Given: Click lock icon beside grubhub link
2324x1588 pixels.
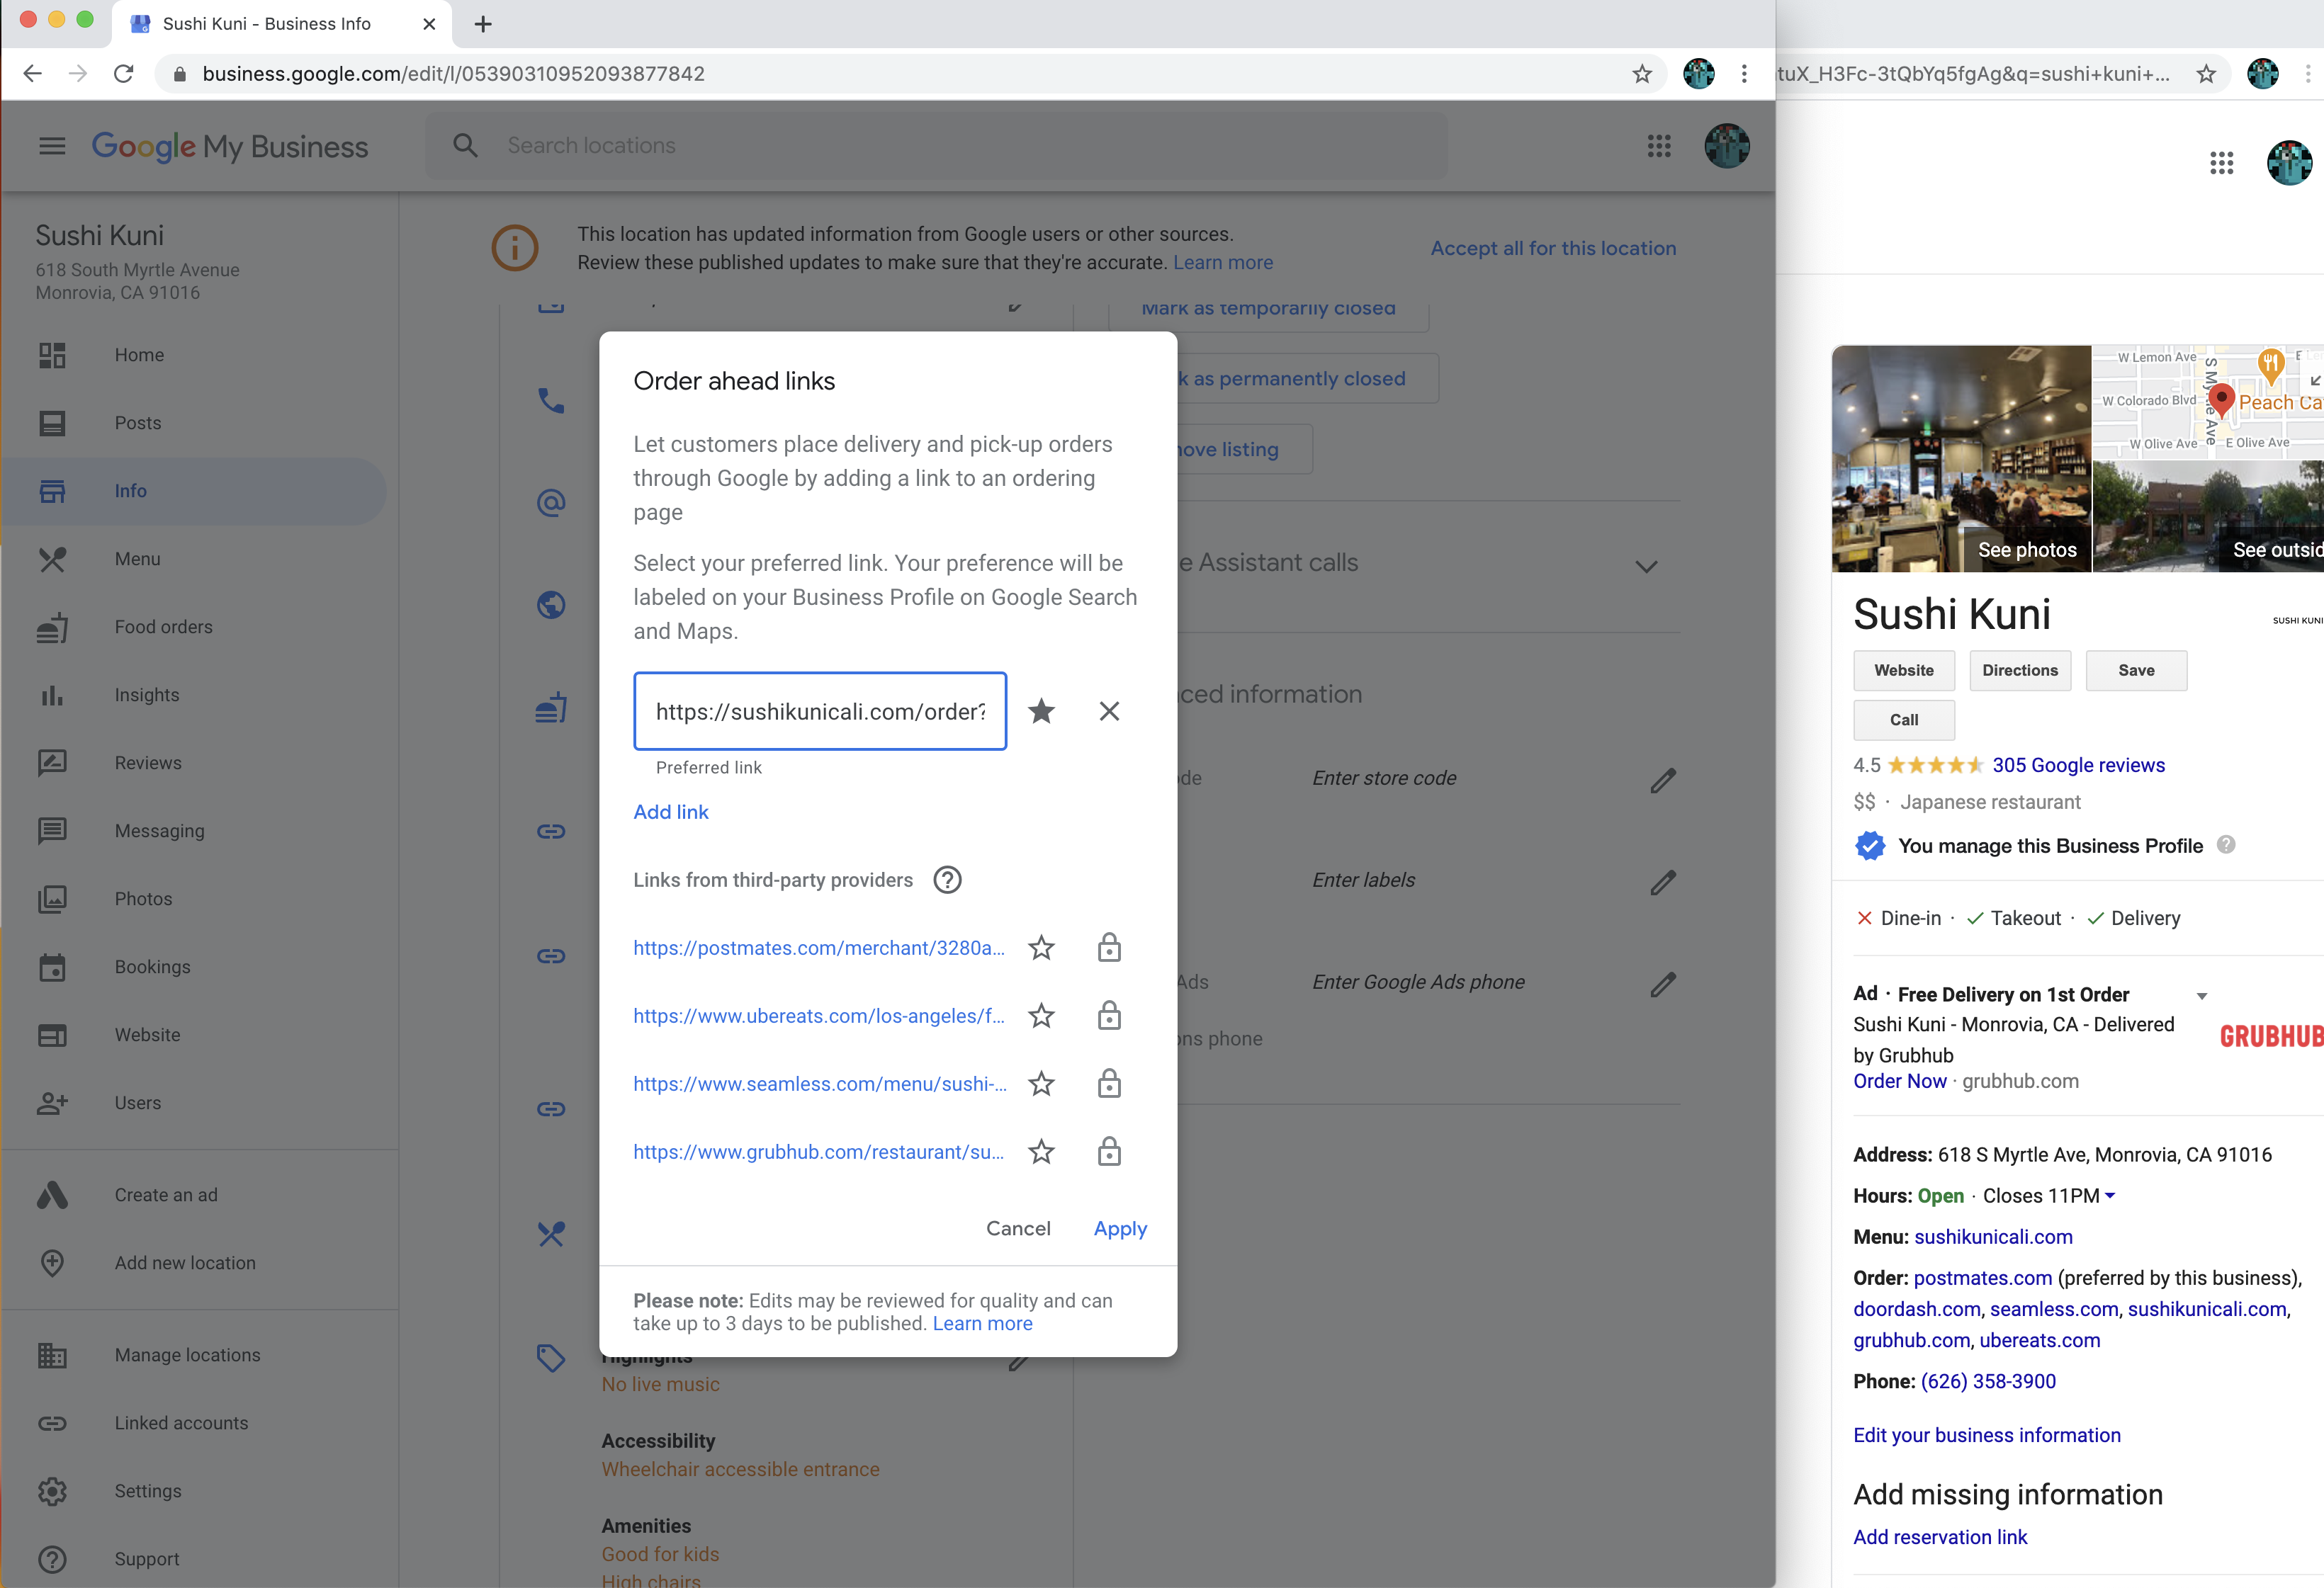Looking at the screenshot, I should pyautogui.click(x=1109, y=1151).
